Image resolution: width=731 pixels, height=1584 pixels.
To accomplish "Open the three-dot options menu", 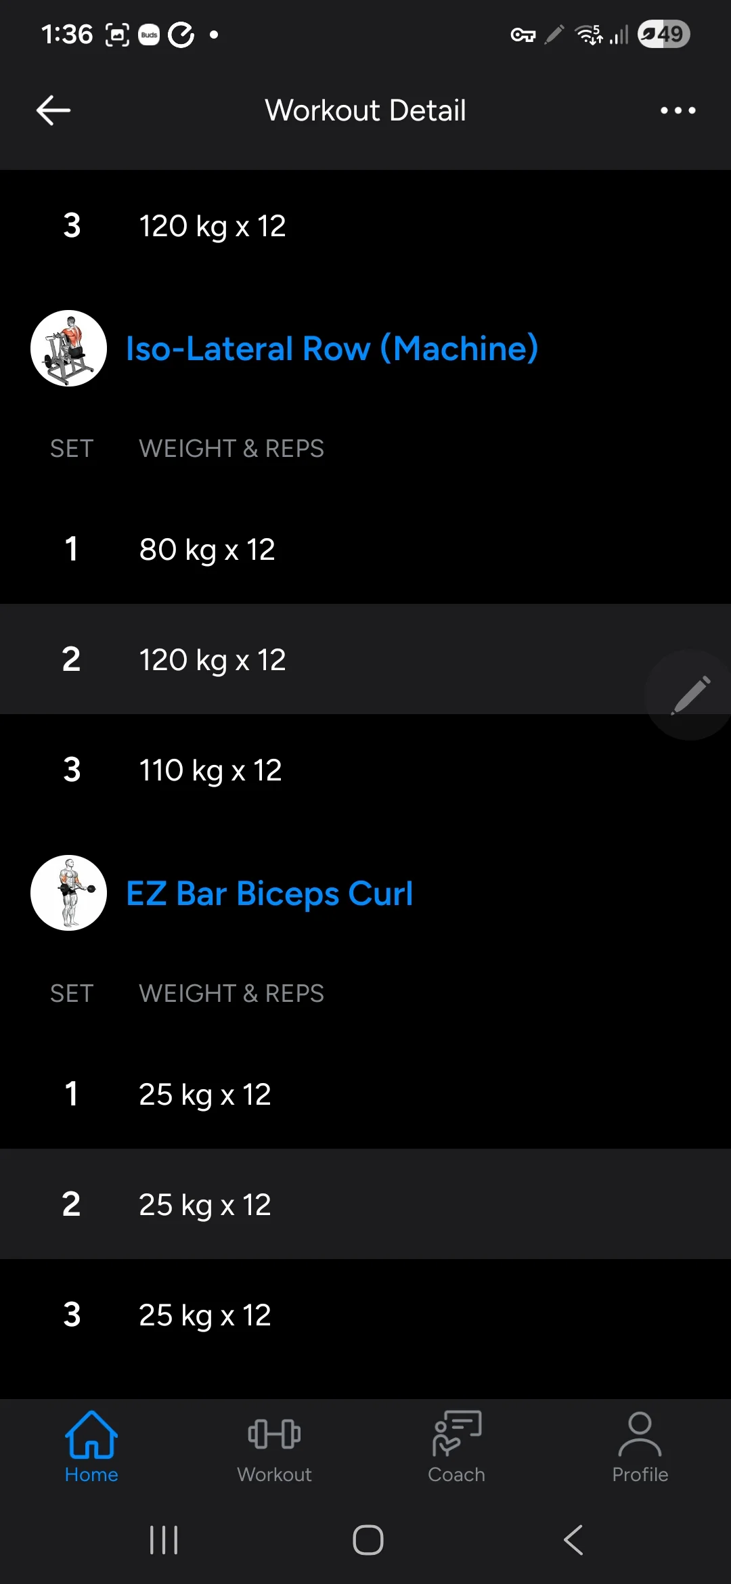I will tap(678, 110).
